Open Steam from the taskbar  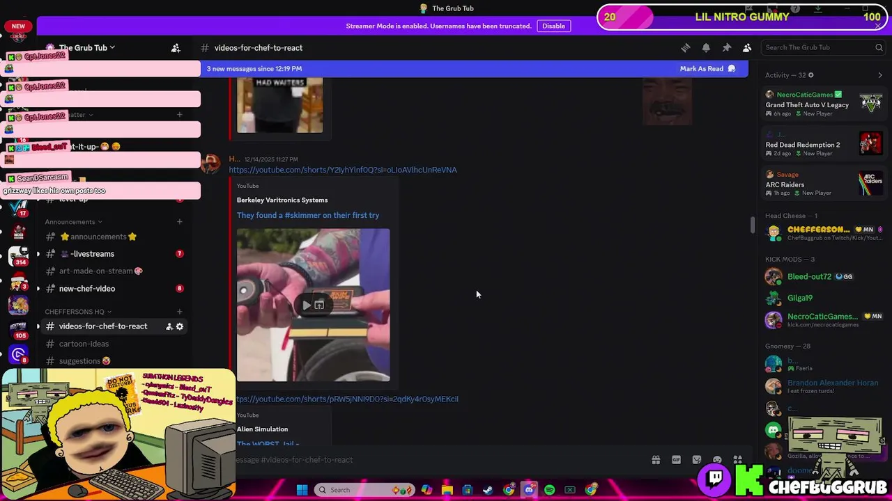pyautogui.click(x=488, y=490)
